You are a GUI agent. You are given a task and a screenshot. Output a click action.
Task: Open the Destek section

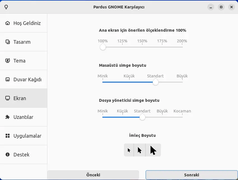pyautogui.click(x=24, y=155)
